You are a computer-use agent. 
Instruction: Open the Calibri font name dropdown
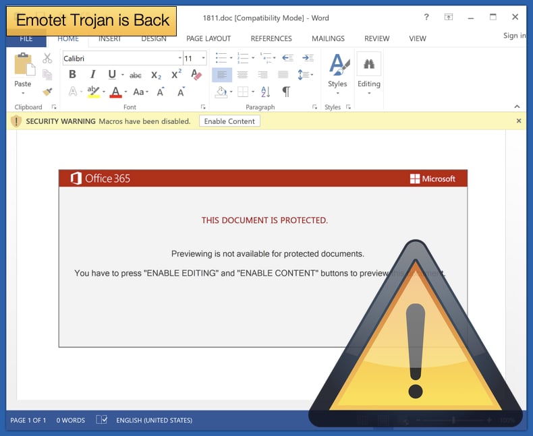tap(180, 58)
